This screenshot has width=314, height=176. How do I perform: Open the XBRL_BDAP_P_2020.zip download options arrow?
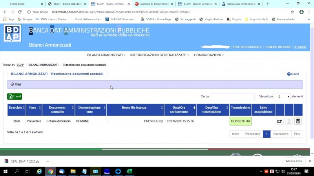tap(47, 162)
